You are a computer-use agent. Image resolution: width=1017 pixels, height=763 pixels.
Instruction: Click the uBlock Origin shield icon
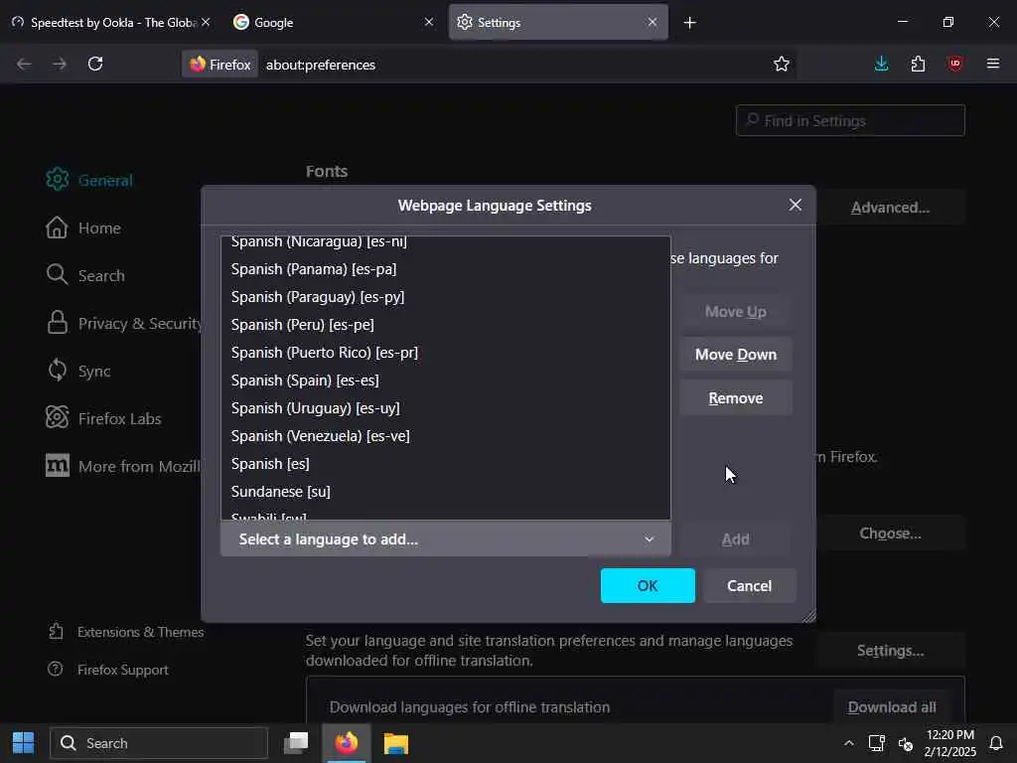955,64
